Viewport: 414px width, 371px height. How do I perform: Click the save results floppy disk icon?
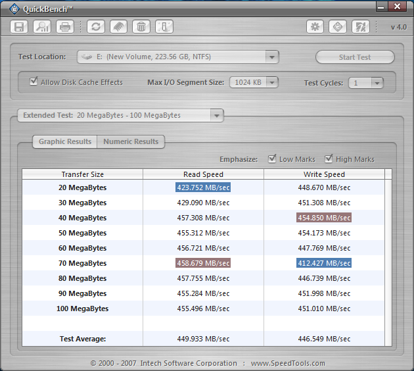pos(19,27)
